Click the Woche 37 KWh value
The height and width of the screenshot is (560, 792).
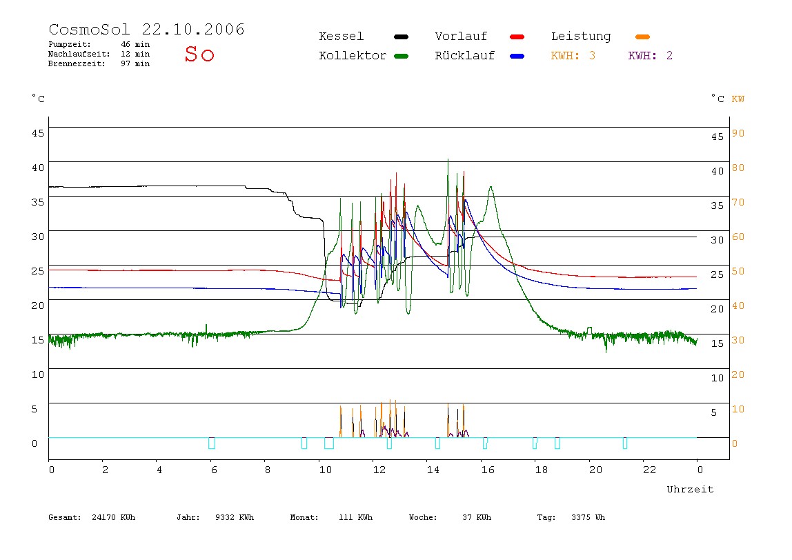click(x=477, y=517)
